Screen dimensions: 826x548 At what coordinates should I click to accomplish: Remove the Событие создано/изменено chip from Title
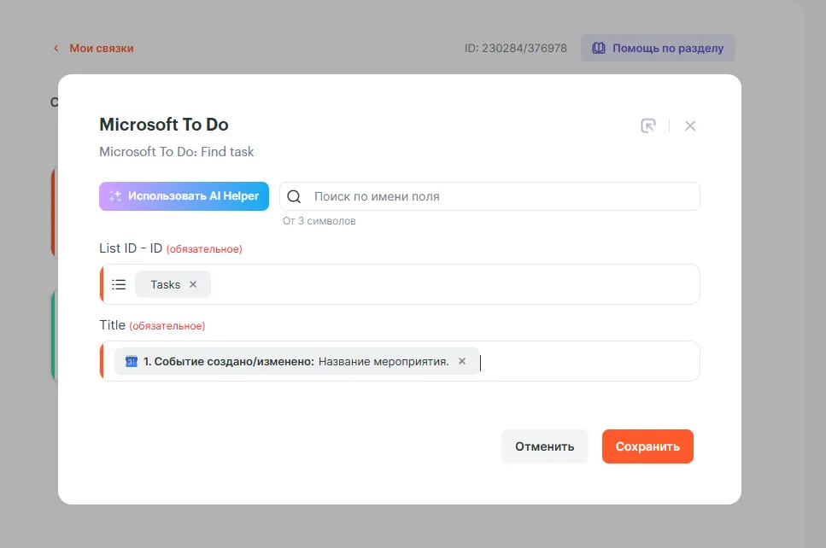click(462, 361)
